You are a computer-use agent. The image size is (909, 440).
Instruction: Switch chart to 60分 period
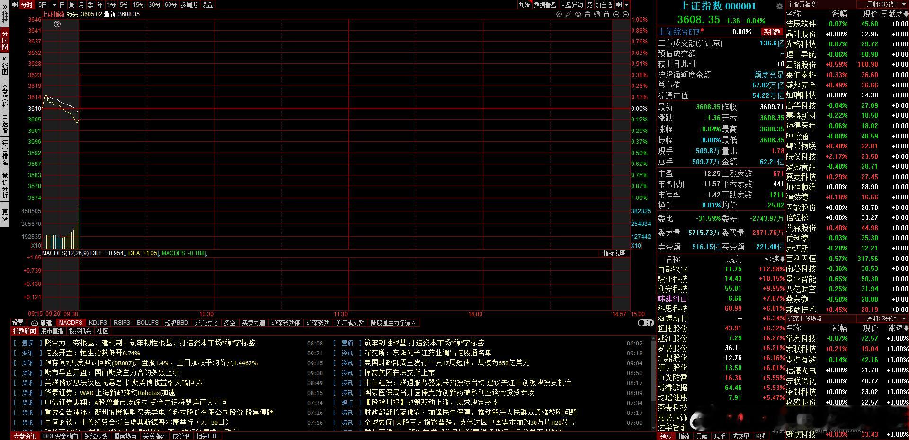point(170,5)
